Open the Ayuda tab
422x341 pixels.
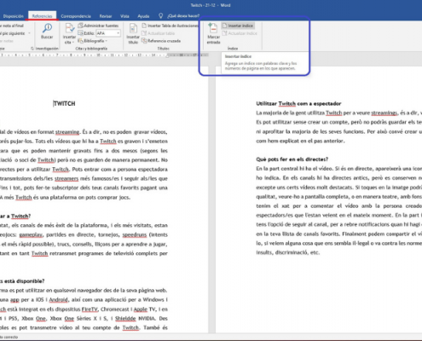(143, 16)
